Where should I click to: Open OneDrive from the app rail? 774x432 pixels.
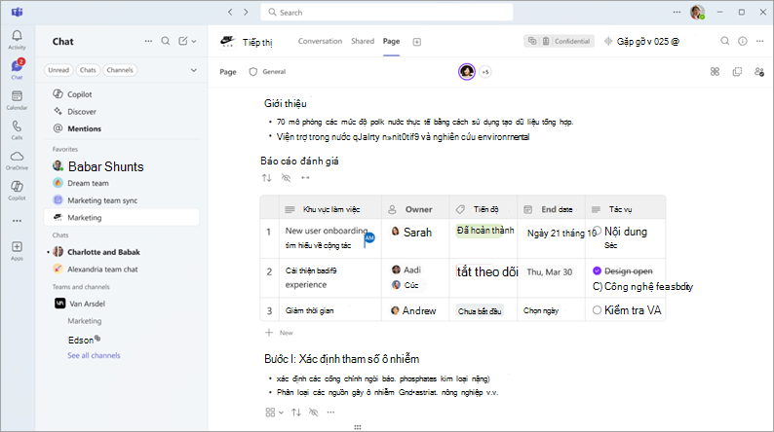[x=17, y=161]
